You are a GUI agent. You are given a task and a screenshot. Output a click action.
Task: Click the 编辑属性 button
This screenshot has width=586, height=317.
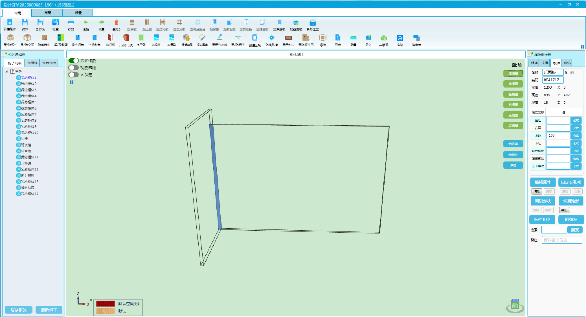pos(543,182)
